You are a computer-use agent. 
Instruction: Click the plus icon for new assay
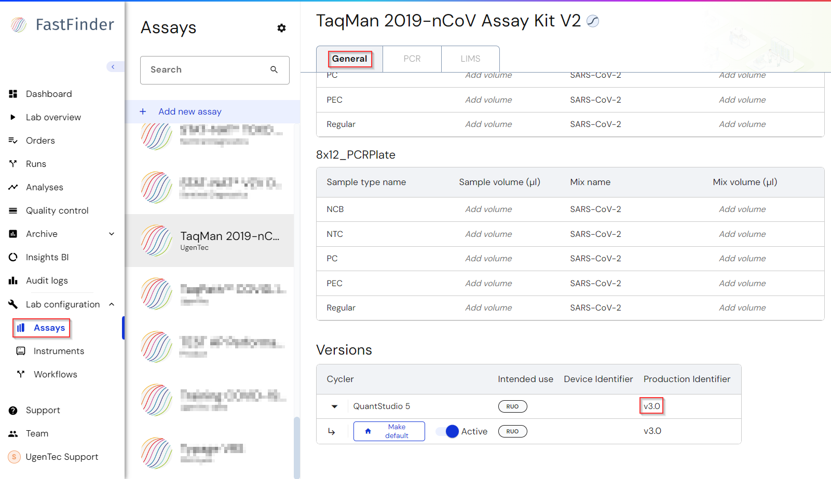click(x=143, y=111)
